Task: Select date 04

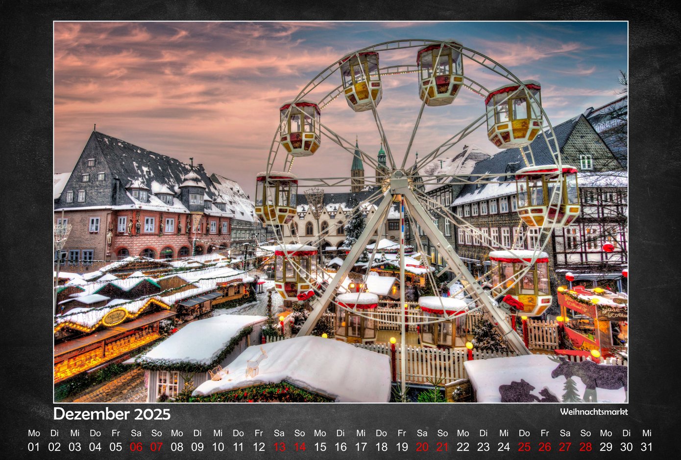Action: 95,447
